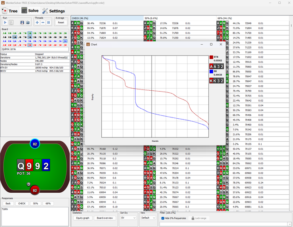
Task: Click the dealer D button on the table
Action: point(28,184)
